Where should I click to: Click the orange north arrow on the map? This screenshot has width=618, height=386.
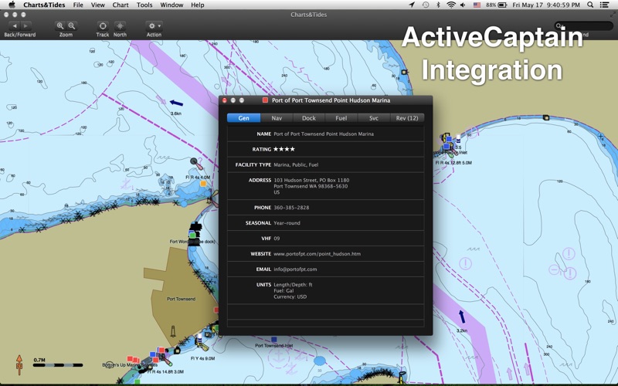pos(19,364)
